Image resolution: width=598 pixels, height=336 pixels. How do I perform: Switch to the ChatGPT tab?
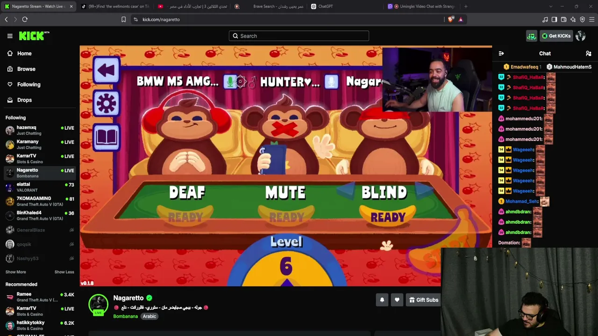[345, 7]
